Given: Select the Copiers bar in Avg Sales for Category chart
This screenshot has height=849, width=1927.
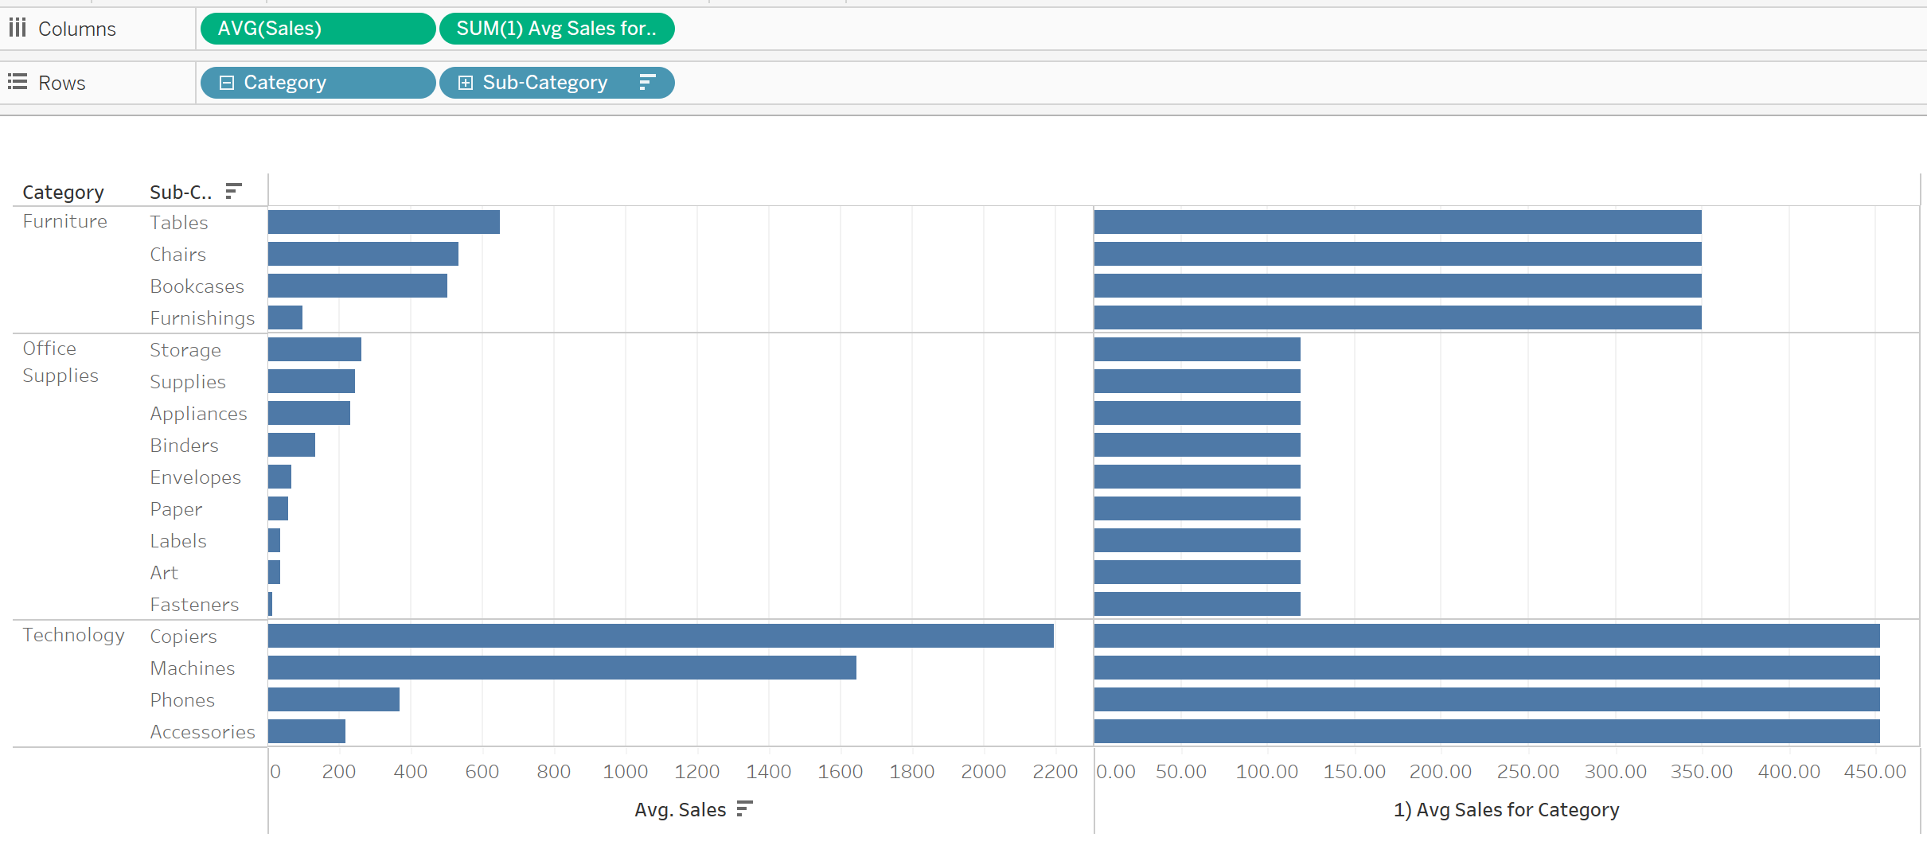Looking at the screenshot, I should coord(1487,636).
